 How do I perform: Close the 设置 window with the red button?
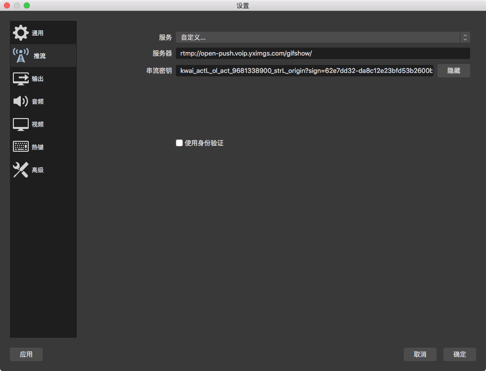point(7,5)
